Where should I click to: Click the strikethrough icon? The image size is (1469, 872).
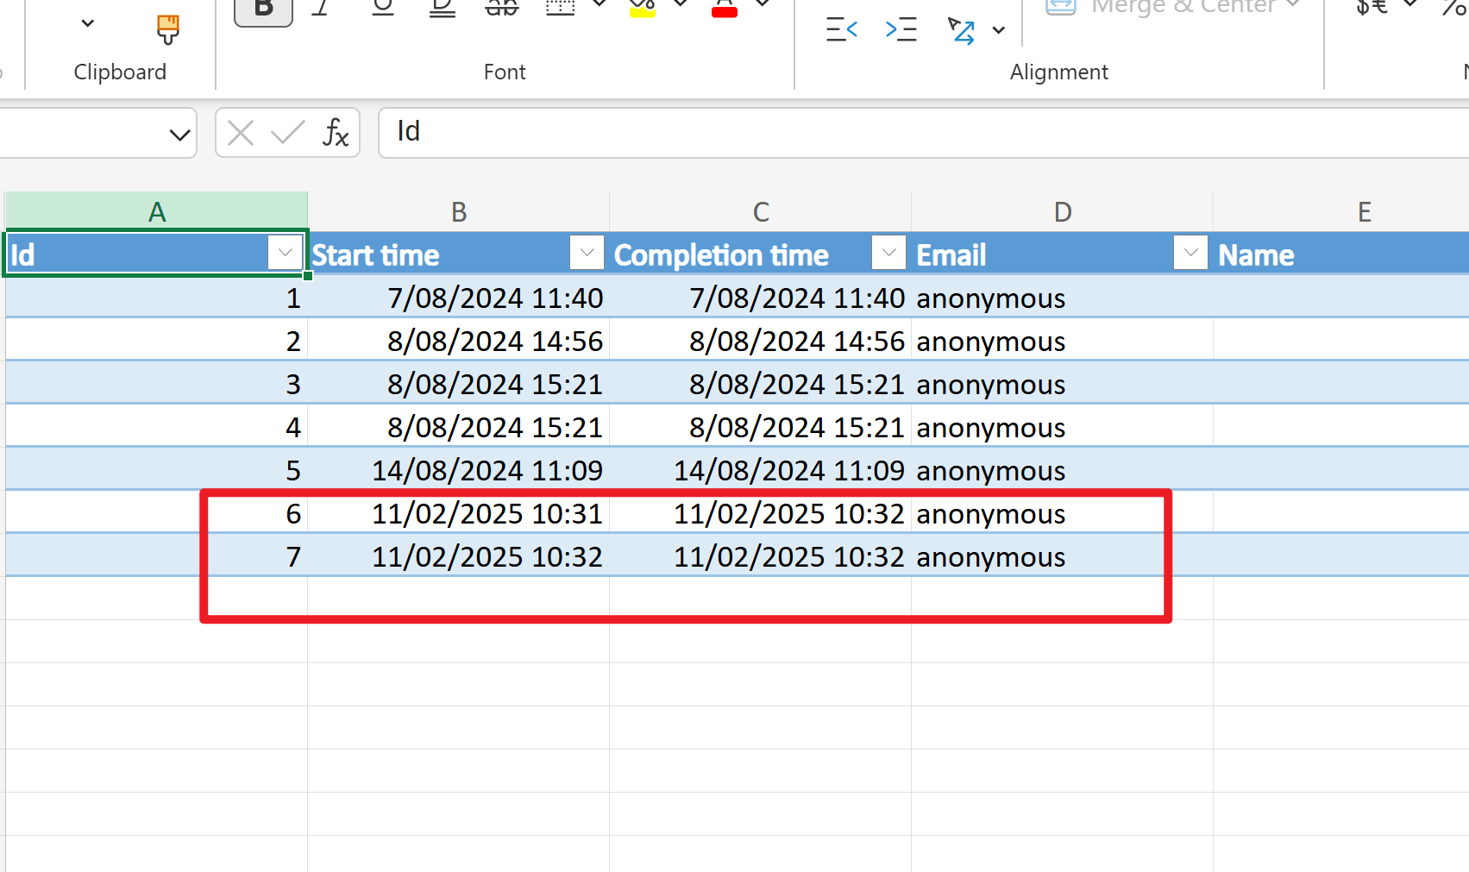501,9
